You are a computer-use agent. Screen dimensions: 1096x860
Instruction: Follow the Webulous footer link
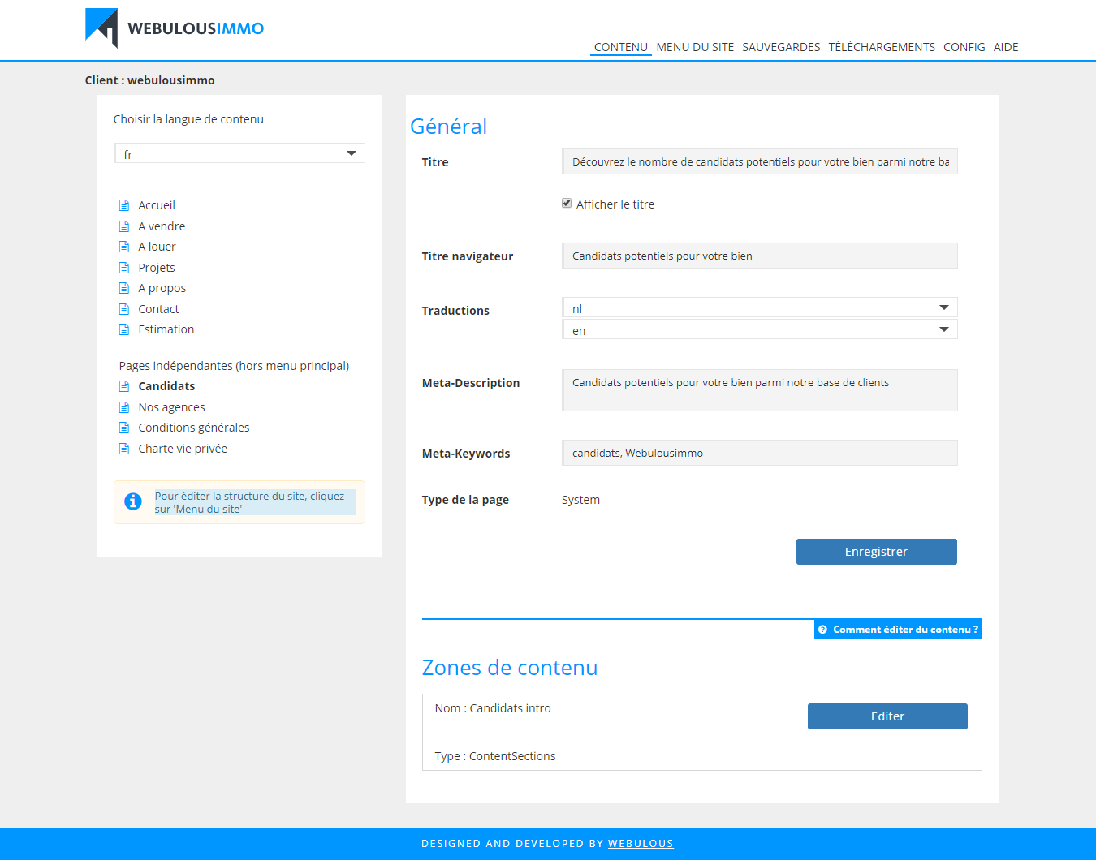pos(641,844)
